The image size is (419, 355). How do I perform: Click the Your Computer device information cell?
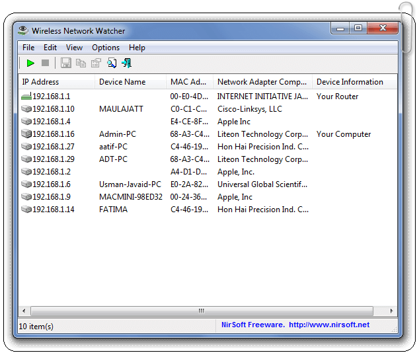(x=344, y=134)
